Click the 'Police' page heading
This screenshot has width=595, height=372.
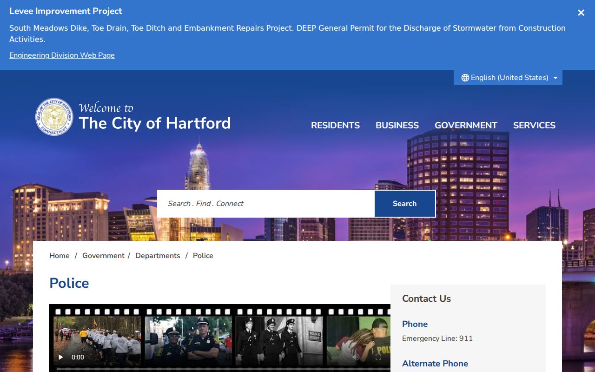point(69,283)
